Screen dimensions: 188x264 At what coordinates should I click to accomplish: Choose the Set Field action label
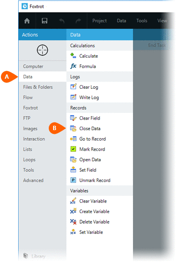[88, 170]
